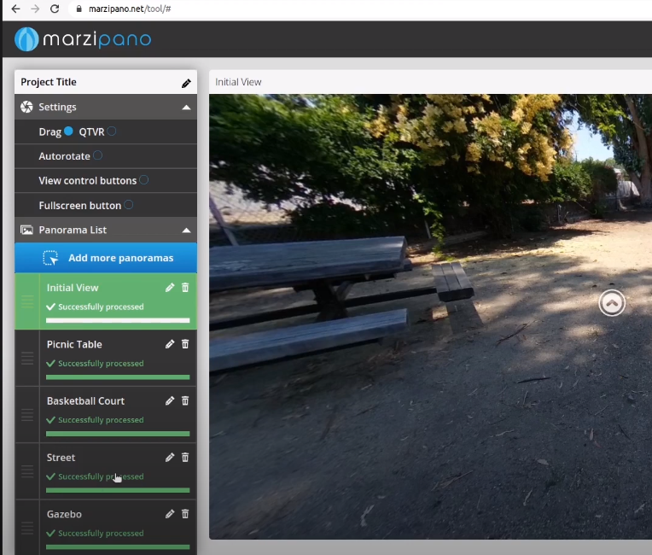Rename the Street panorama
The image size is (652, 555).
[170, 458]
